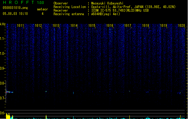
Task: Select the filename 0508031010.png
Action: pos(15,8)
